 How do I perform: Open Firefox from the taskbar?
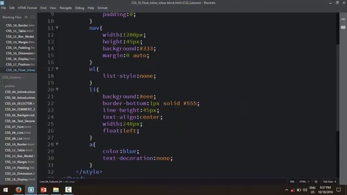pyautogui.click(x=18, y=190)
